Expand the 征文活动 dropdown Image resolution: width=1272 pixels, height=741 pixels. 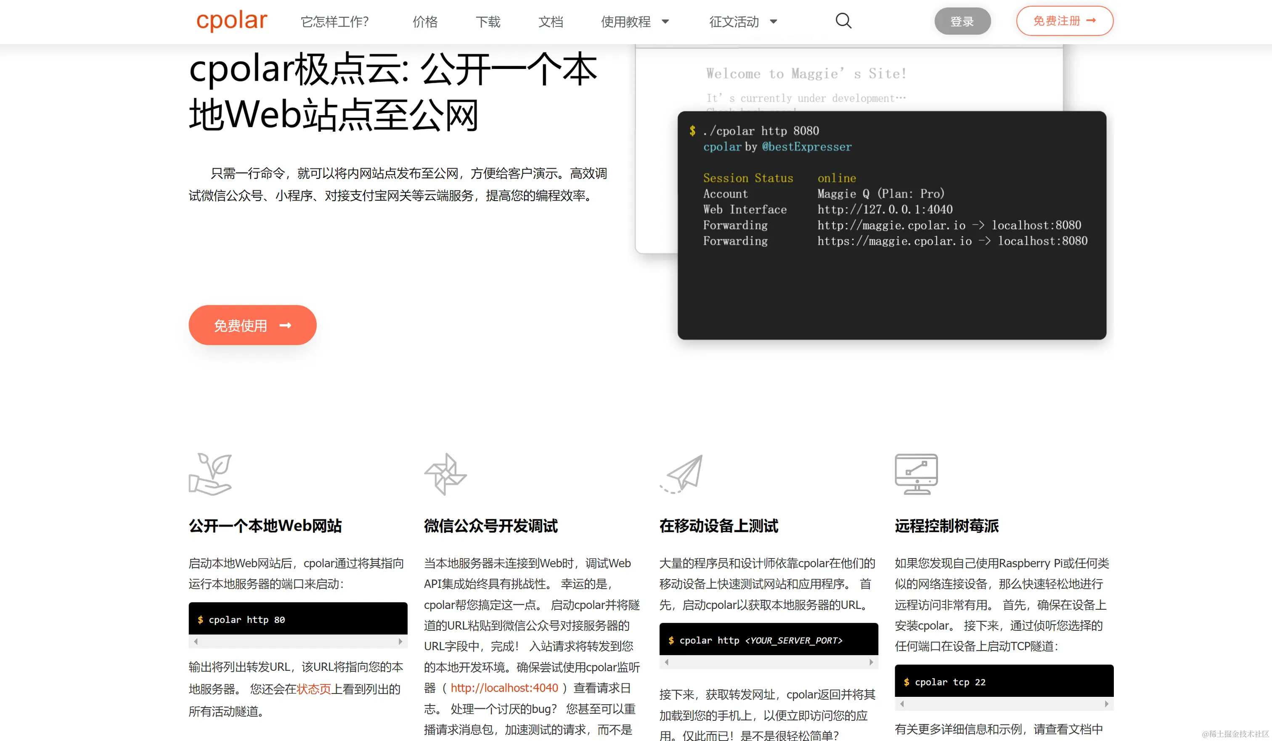click(743, 22)
